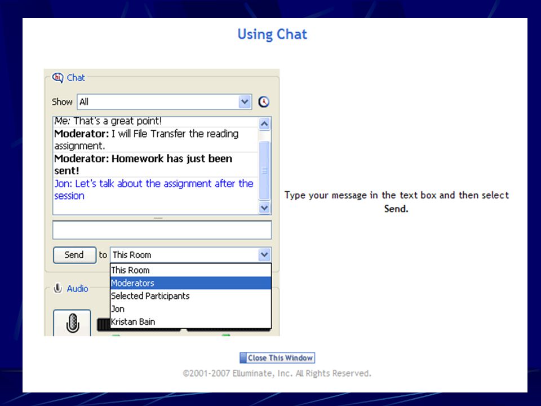Click the Show combo box showing All
Image resolution: width=541 pixels, height=406 pixels.
(164, 102)
